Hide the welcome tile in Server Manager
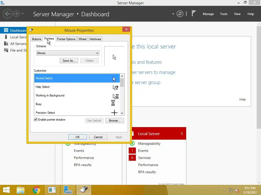The image size is (261, 195). [x=242, y=100]
